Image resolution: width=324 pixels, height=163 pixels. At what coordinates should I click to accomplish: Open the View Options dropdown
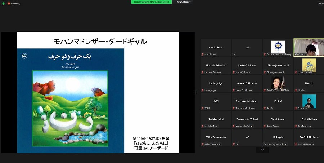coord(183,2)
